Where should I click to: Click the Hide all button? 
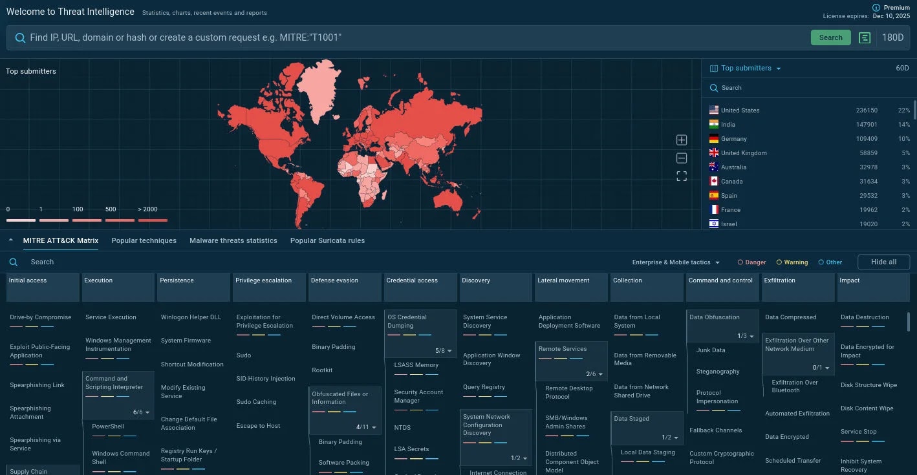883,262
